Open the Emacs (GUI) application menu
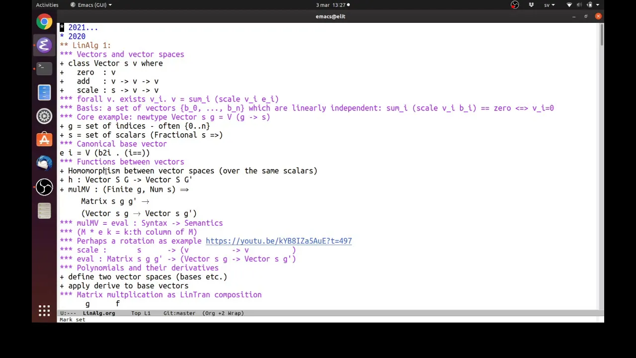The width and height of the screenshot is (636, 358). 91,5
